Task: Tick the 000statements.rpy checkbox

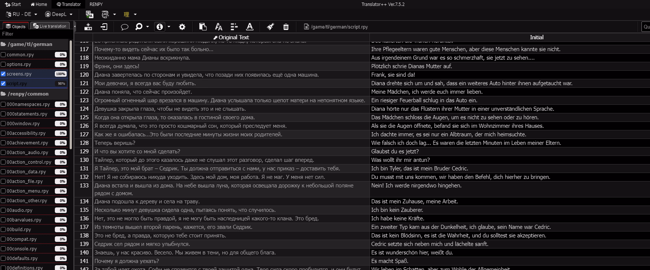Action: pos(3,114)
